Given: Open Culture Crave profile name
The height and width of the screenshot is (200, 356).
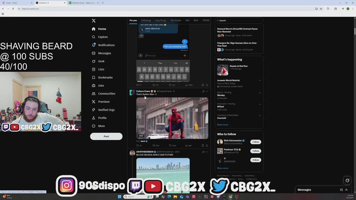Looking at the screenshot, I should [x=143, y=91].
